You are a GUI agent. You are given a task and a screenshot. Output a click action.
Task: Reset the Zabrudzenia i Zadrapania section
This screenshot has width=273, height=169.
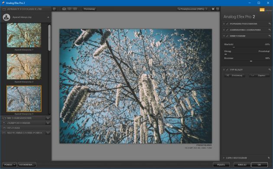270,30
